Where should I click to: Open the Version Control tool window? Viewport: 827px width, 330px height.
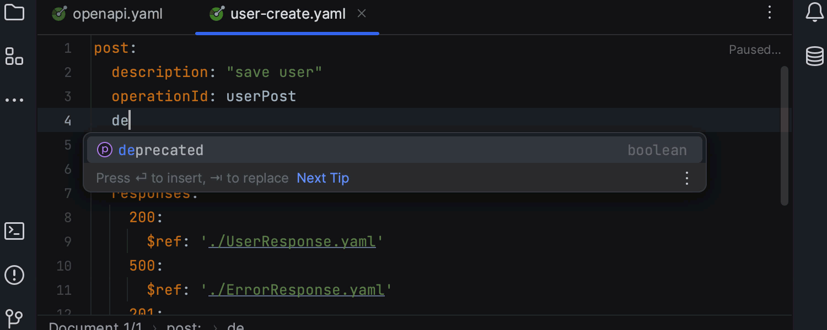[x=14, y=318]
